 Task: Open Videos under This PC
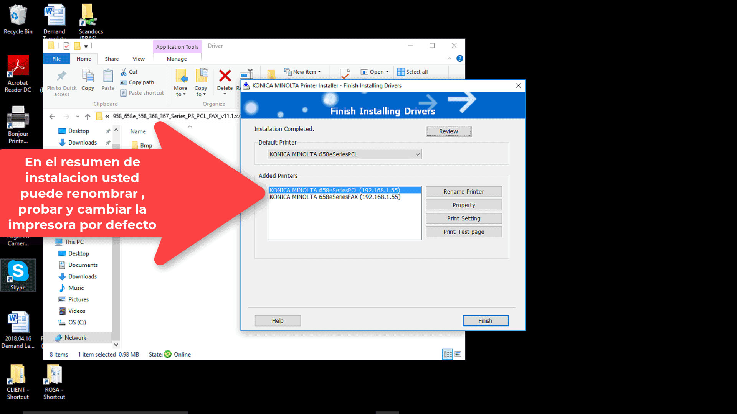click(x=77, y=311)
